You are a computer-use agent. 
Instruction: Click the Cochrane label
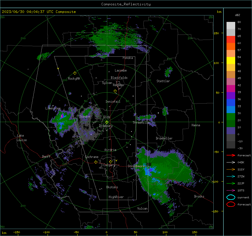tap(92, 157)
